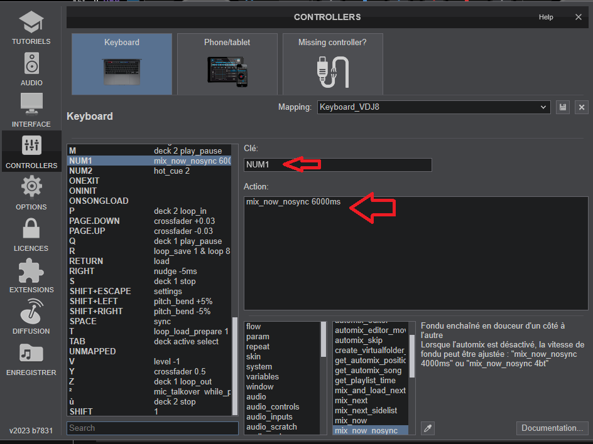This screenshot has height=444, width=593.
Task: Save mapping with the floppy disk icon
Action: coord(563,107)
